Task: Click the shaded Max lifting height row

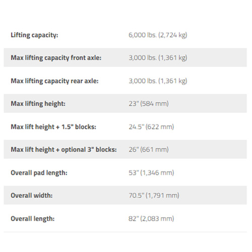Action: click(x=125, y=103)
